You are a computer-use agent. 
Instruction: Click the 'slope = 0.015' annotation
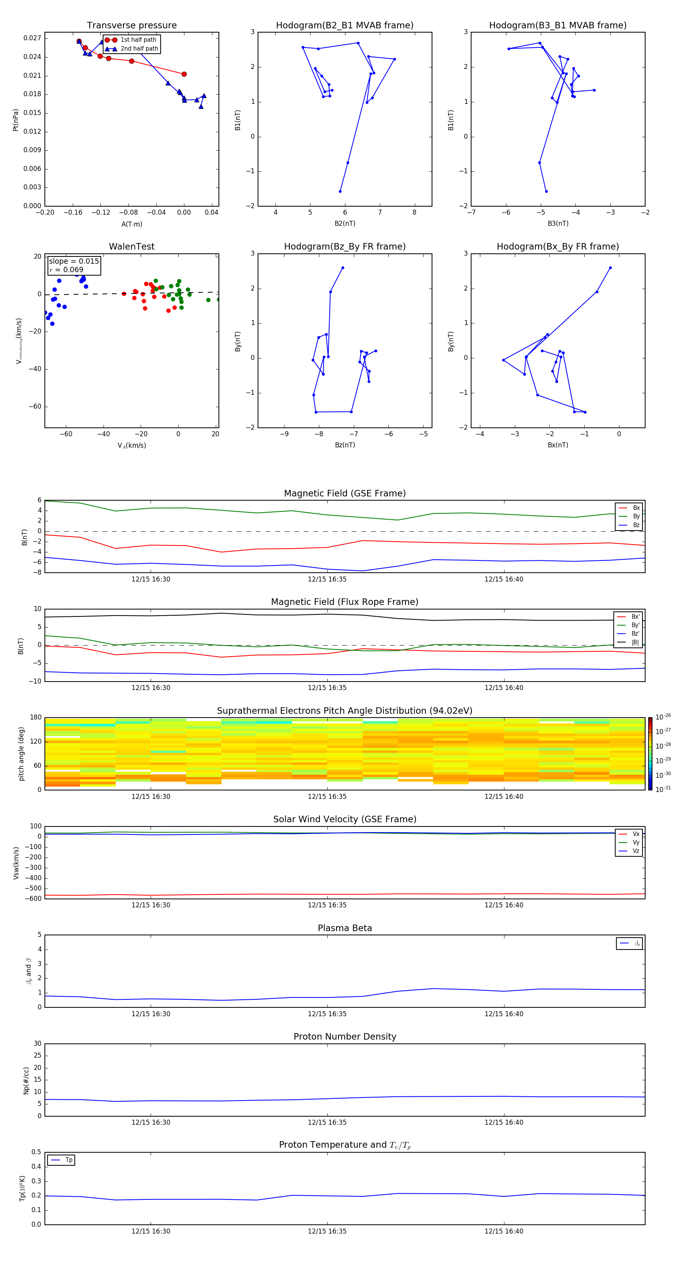(74, 261)
